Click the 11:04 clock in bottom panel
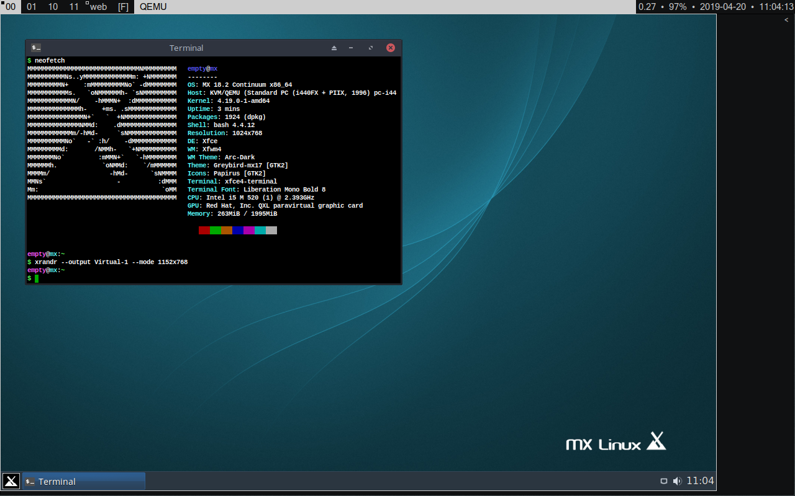This screenshot has height=496, width=795. (x=700, y=481)
